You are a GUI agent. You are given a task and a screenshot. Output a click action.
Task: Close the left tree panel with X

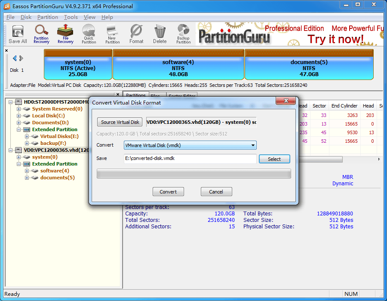click(118, 94)
